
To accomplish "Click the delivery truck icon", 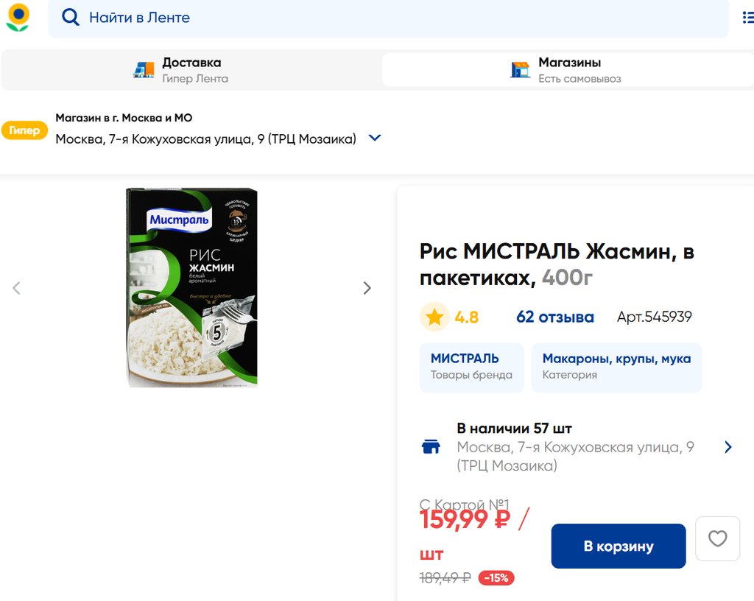I will click(144, 70).
